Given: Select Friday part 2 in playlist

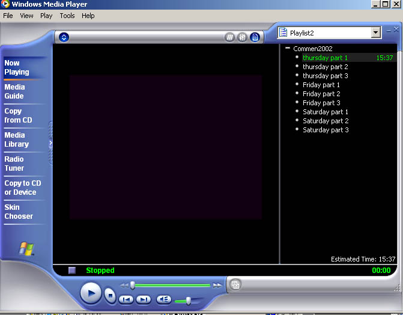Looking at the screenshot, I should click(321, 94).
